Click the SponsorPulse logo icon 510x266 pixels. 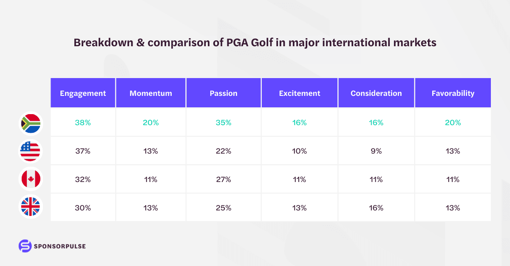(x=25, y=246)
